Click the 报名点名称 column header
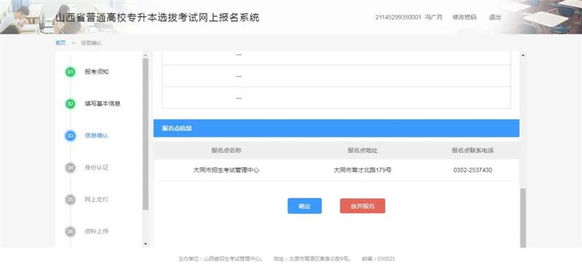 [x=226, y=150]
